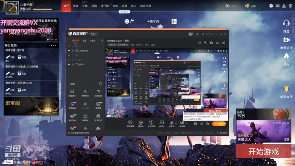The height and width of the screenshot is (166, 295).
Task: Add a 多媒体 source
Action: pyautogui.click(x=162, y=124)
